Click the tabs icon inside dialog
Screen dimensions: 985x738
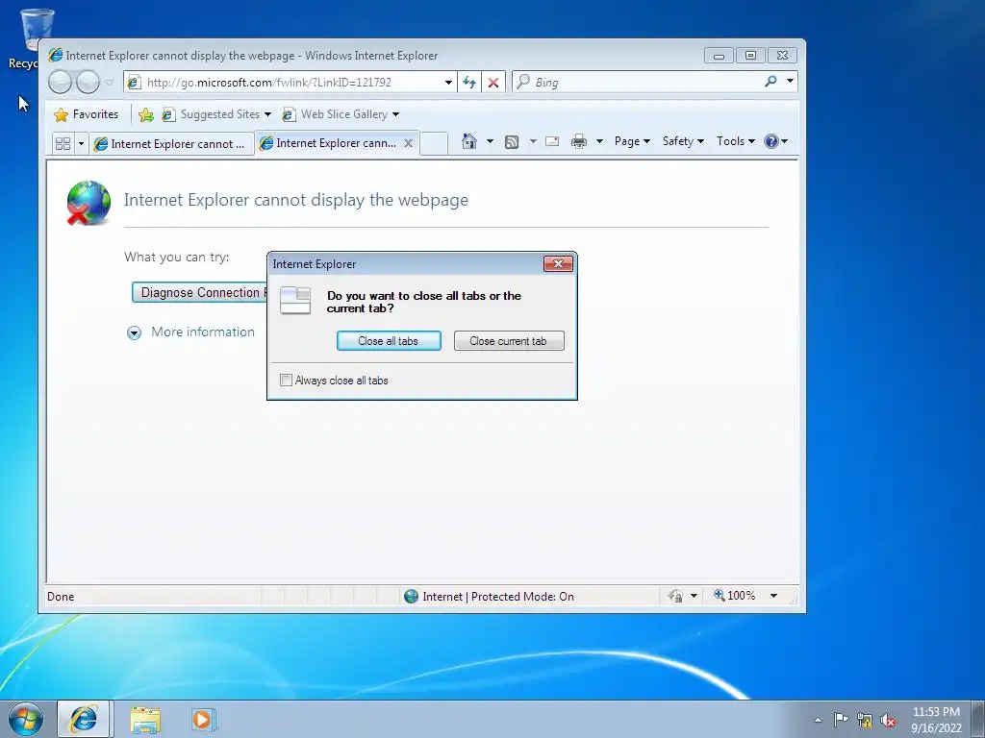[295, 301]
